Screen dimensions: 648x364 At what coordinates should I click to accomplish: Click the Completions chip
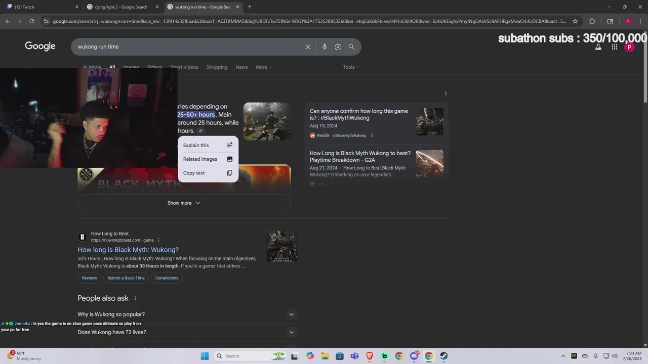point(167,278)
